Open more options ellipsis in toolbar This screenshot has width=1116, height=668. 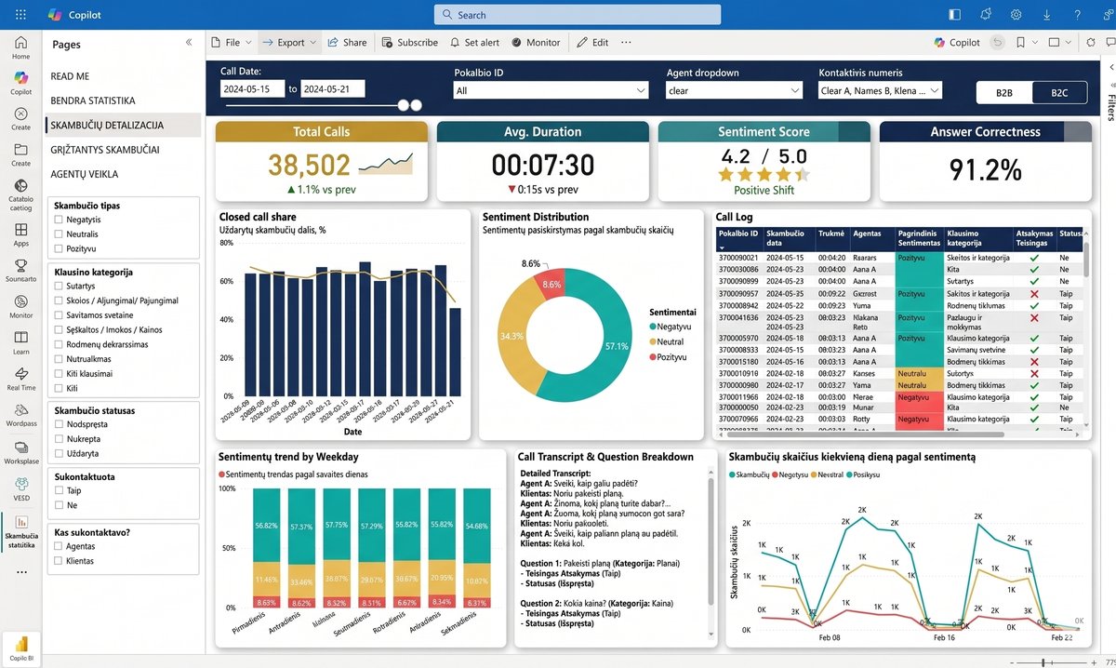626,42
